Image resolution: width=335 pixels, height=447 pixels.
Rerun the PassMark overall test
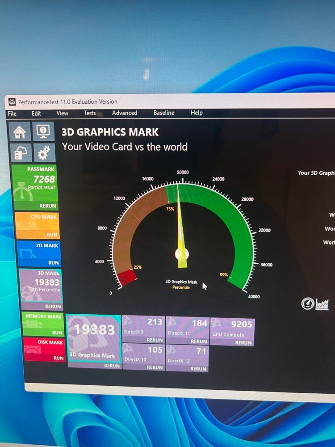click(48, 206)
